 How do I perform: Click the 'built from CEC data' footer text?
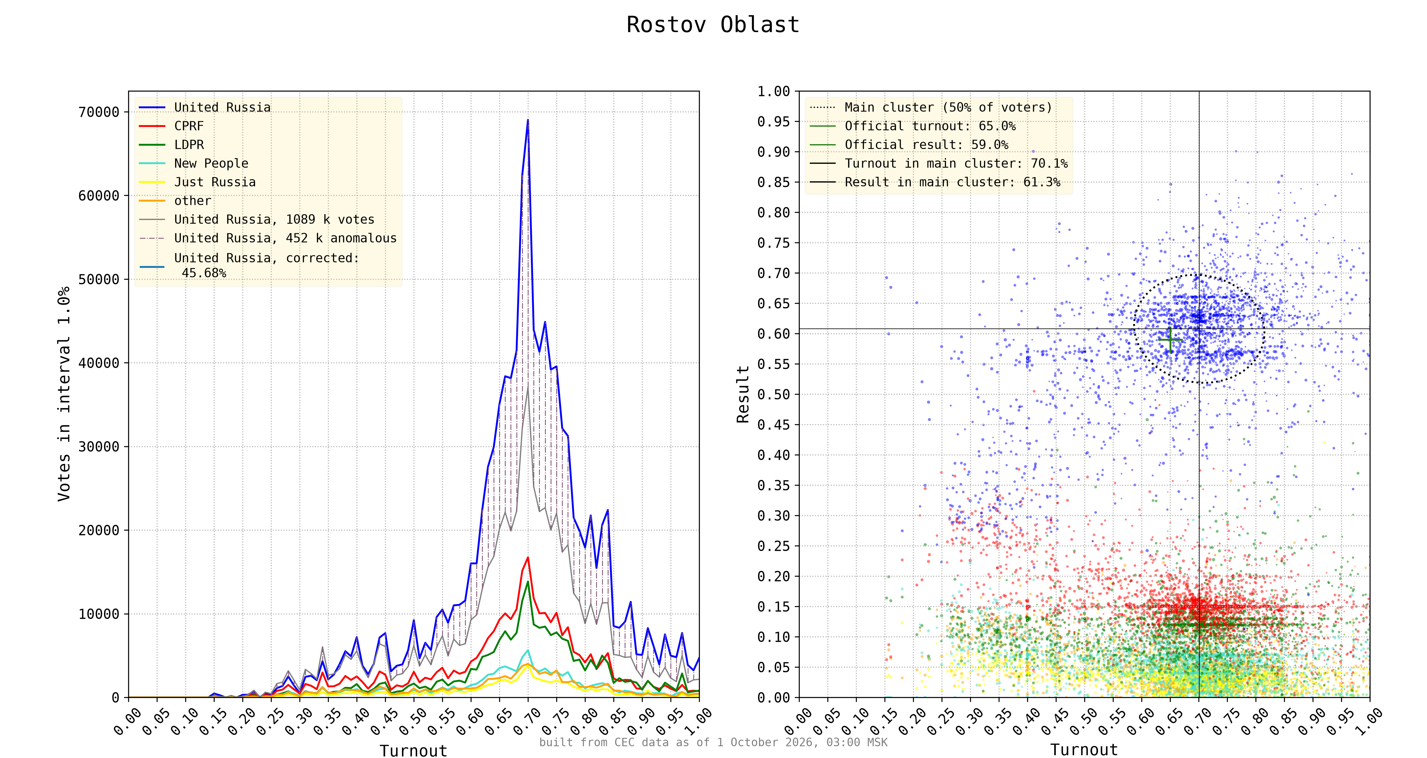pos(713,743)
